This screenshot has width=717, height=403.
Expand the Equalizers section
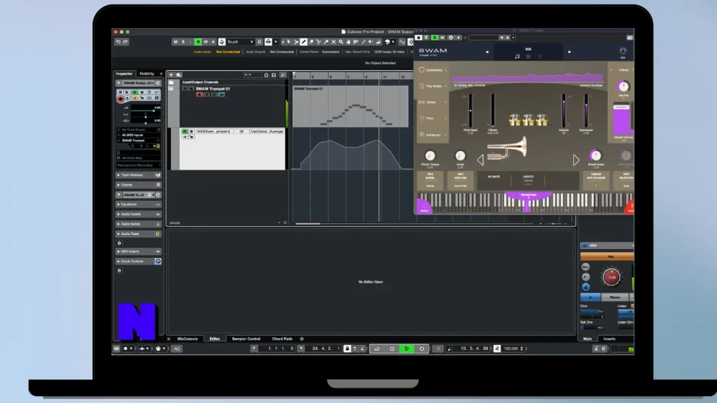click(x=139, y=204)
